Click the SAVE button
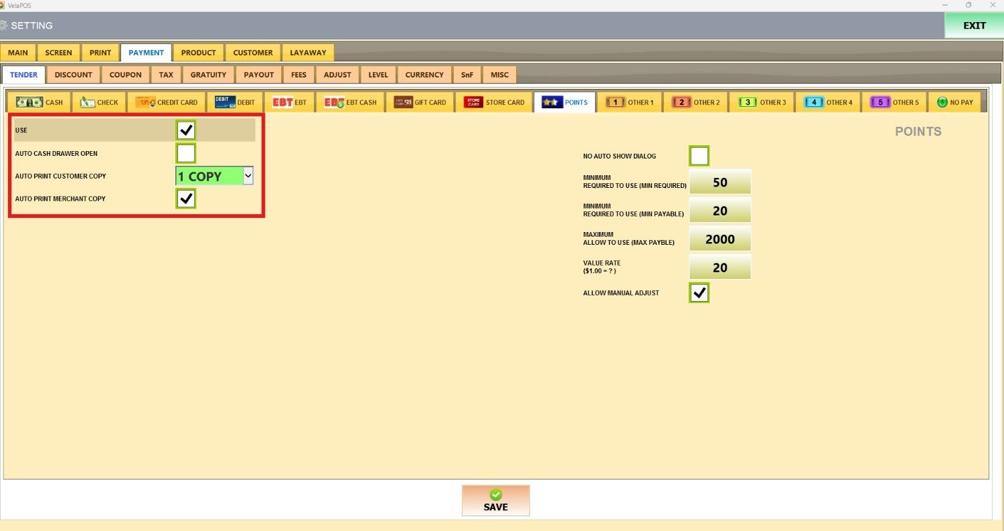The height and width of the screenshot is (531, 1004). point(495,500)
